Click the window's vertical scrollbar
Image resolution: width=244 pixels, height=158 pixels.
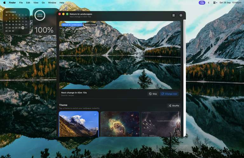(185, 42)
